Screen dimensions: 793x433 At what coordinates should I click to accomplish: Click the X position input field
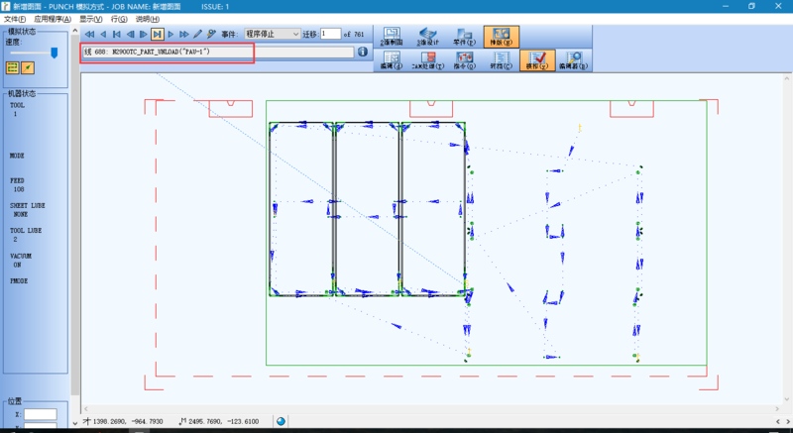click(41, 414)
